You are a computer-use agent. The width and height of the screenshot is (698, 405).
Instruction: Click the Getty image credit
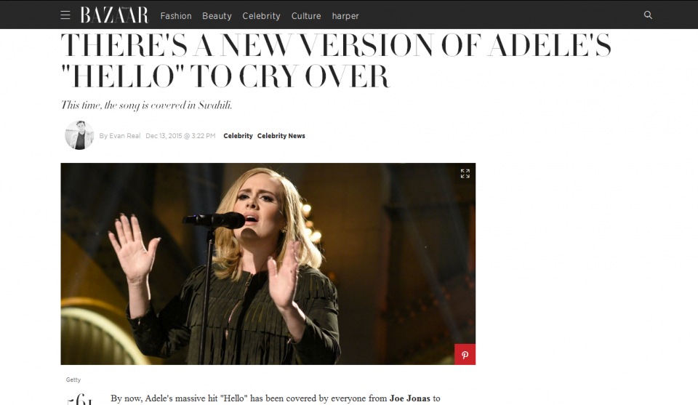73,380
